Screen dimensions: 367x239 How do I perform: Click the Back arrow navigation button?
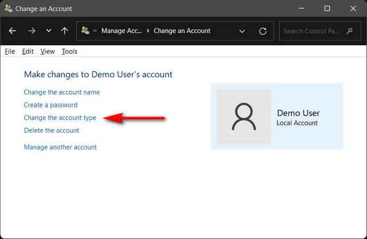point(13,31)
